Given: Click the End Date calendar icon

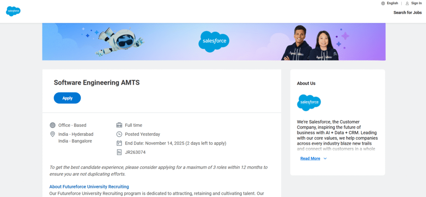Looking at the screenshot, I should pos(119,143).
